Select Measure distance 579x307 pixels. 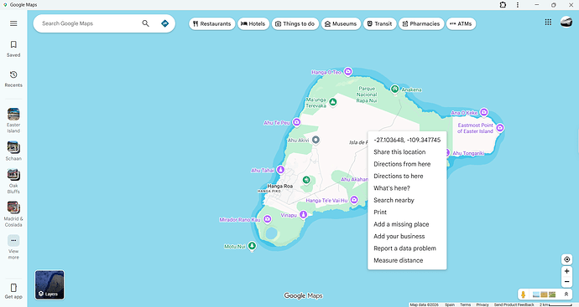pos(407,260)
